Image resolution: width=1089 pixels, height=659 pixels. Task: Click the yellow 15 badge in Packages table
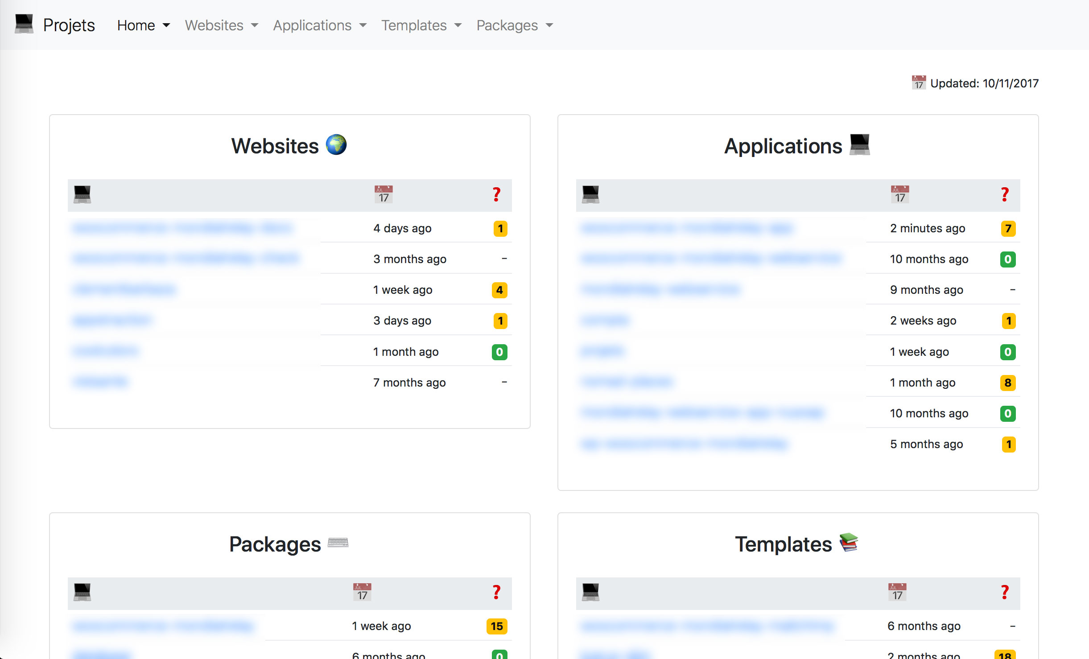(496, 626)
